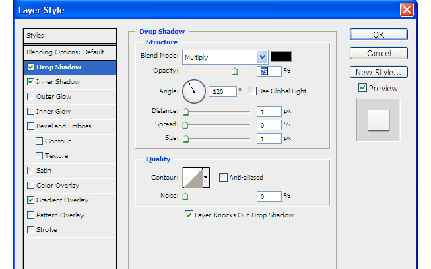Click the black shadow color swatch

[281, 56]
